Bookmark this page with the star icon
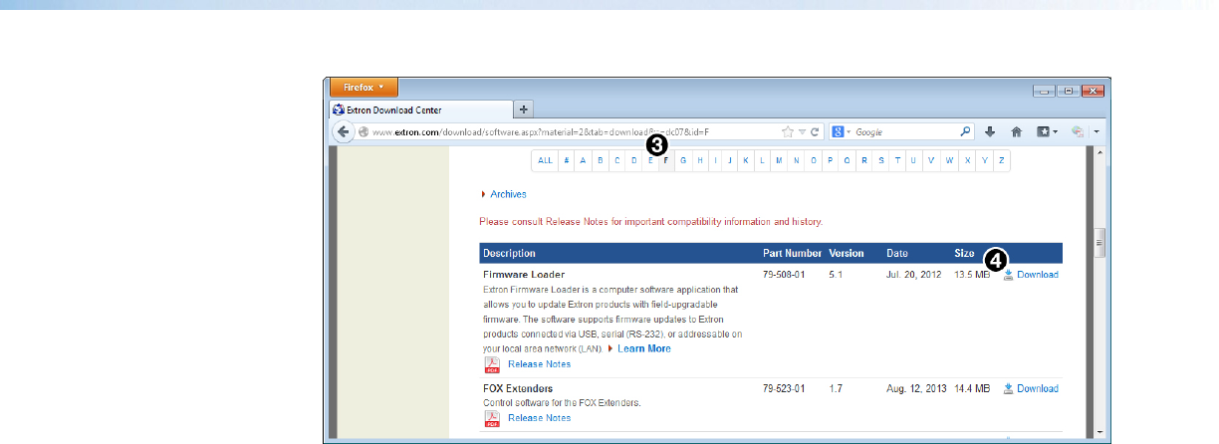Viewport: 1219px width, 444px height. (788, 131)
